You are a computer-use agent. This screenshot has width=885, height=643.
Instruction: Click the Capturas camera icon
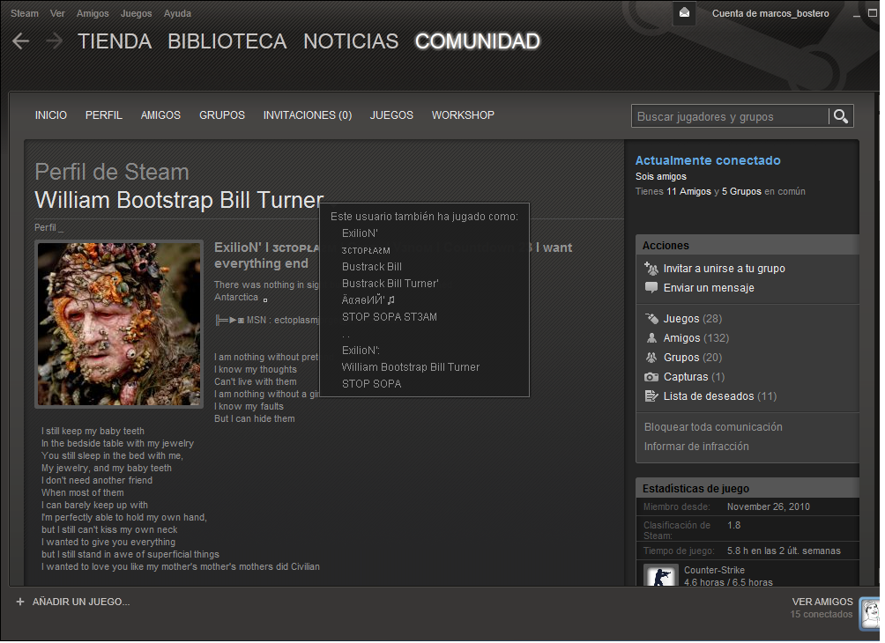pyautogui.click(x=651, y=377)
